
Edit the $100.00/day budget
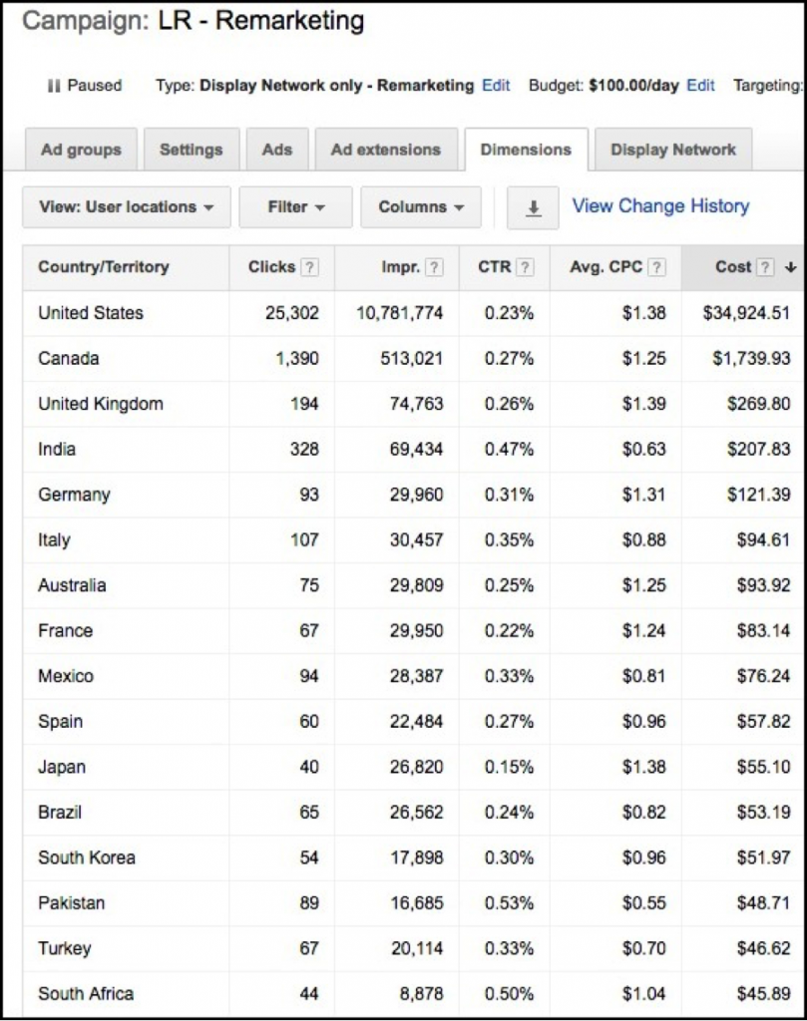700,86
